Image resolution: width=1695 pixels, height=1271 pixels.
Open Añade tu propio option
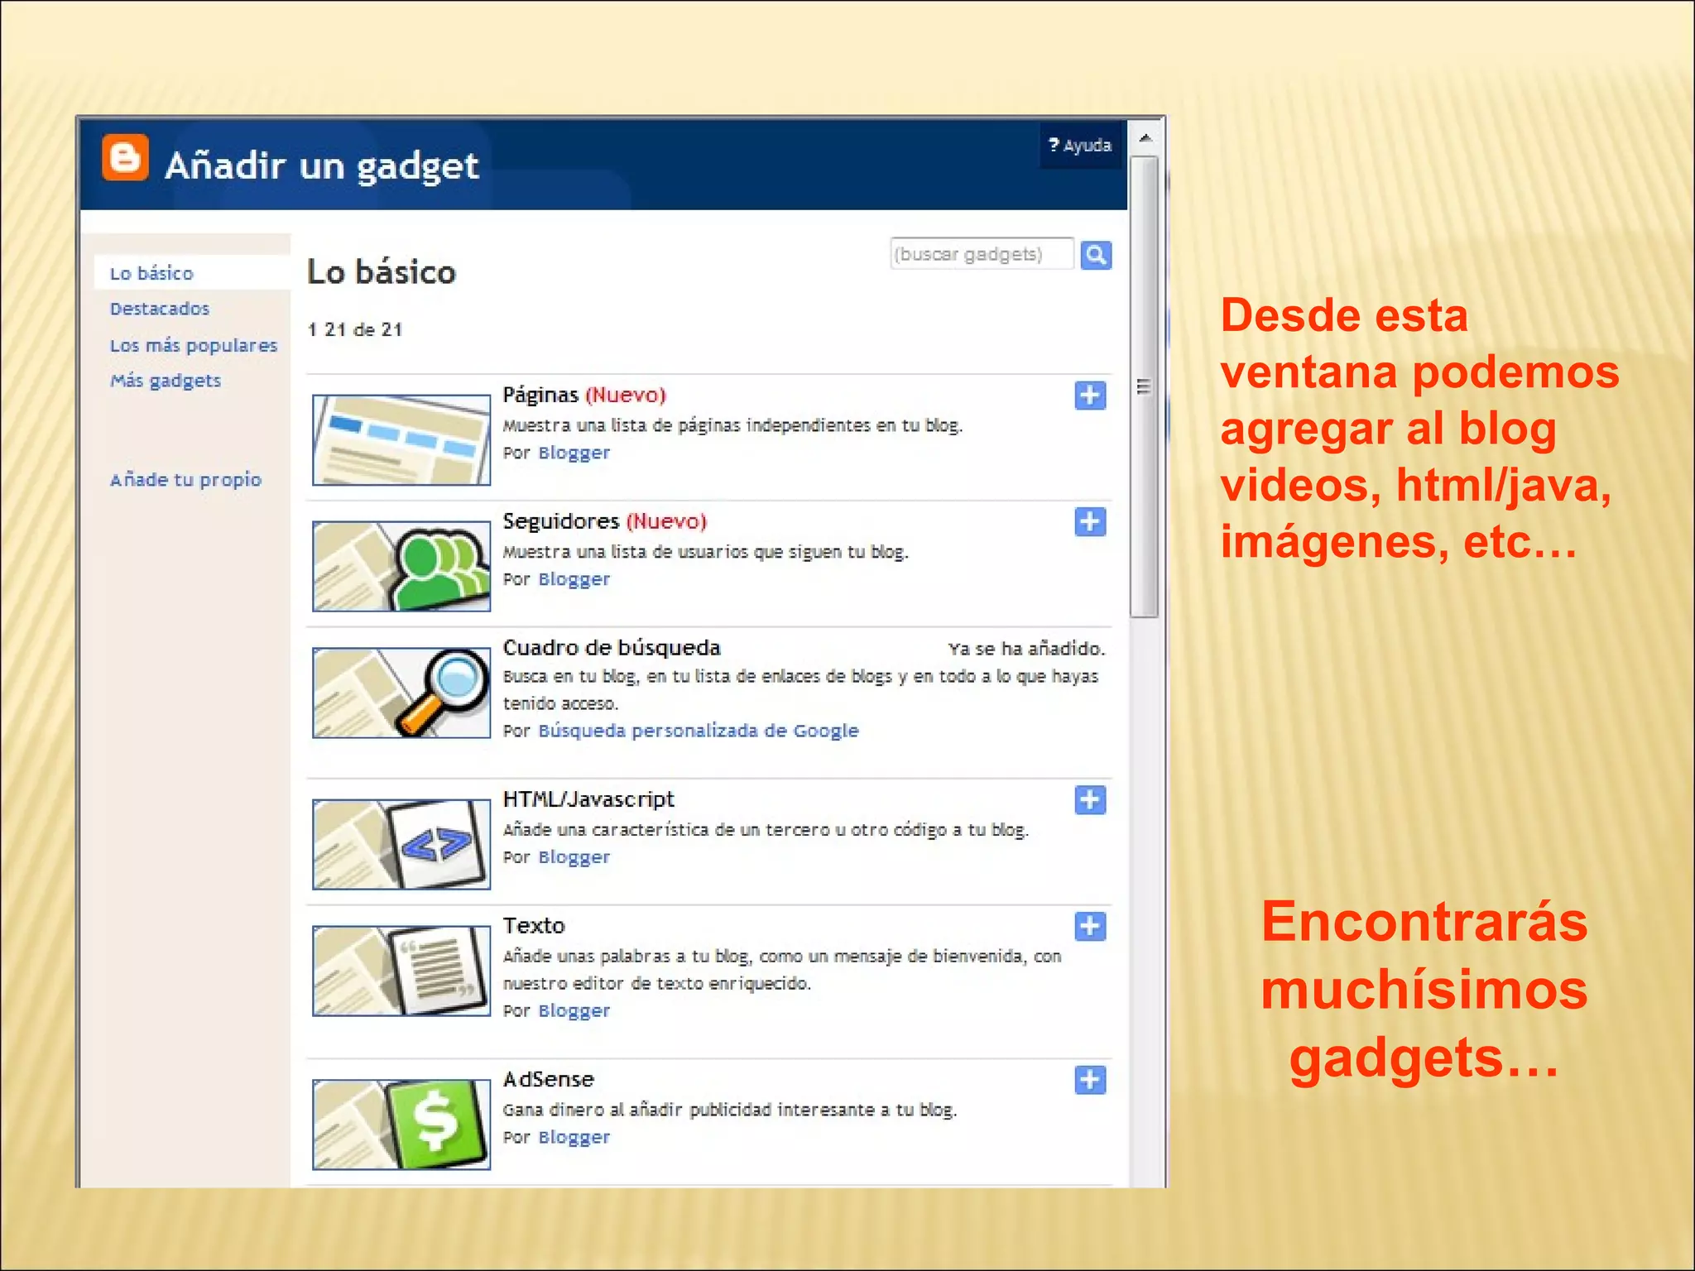tap(185, 480)
